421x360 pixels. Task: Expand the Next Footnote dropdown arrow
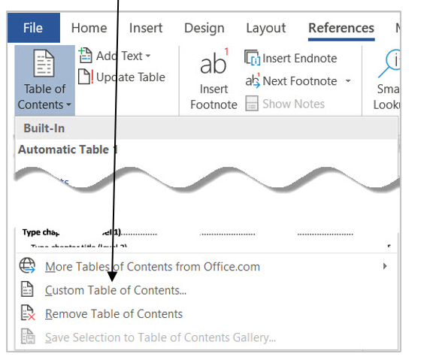[348, 81]
